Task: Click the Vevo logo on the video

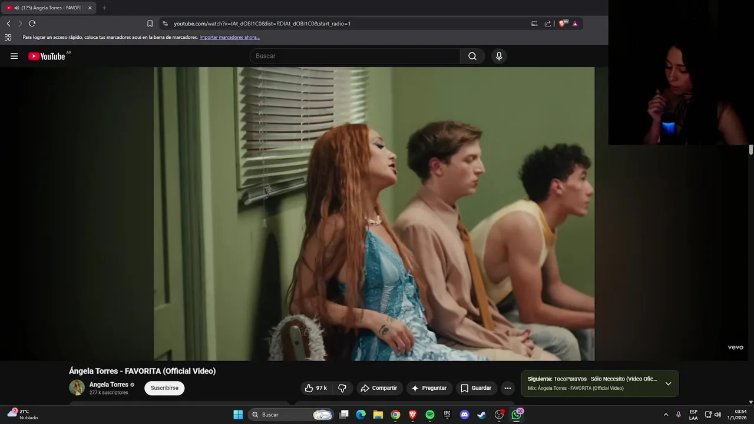Action: tap(735, 347)
